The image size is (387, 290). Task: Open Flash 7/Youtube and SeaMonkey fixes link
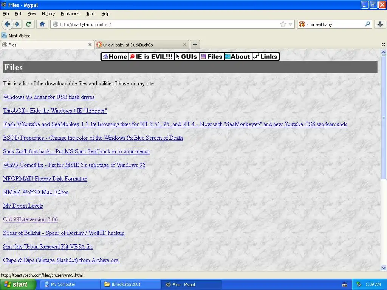[175, 124]
